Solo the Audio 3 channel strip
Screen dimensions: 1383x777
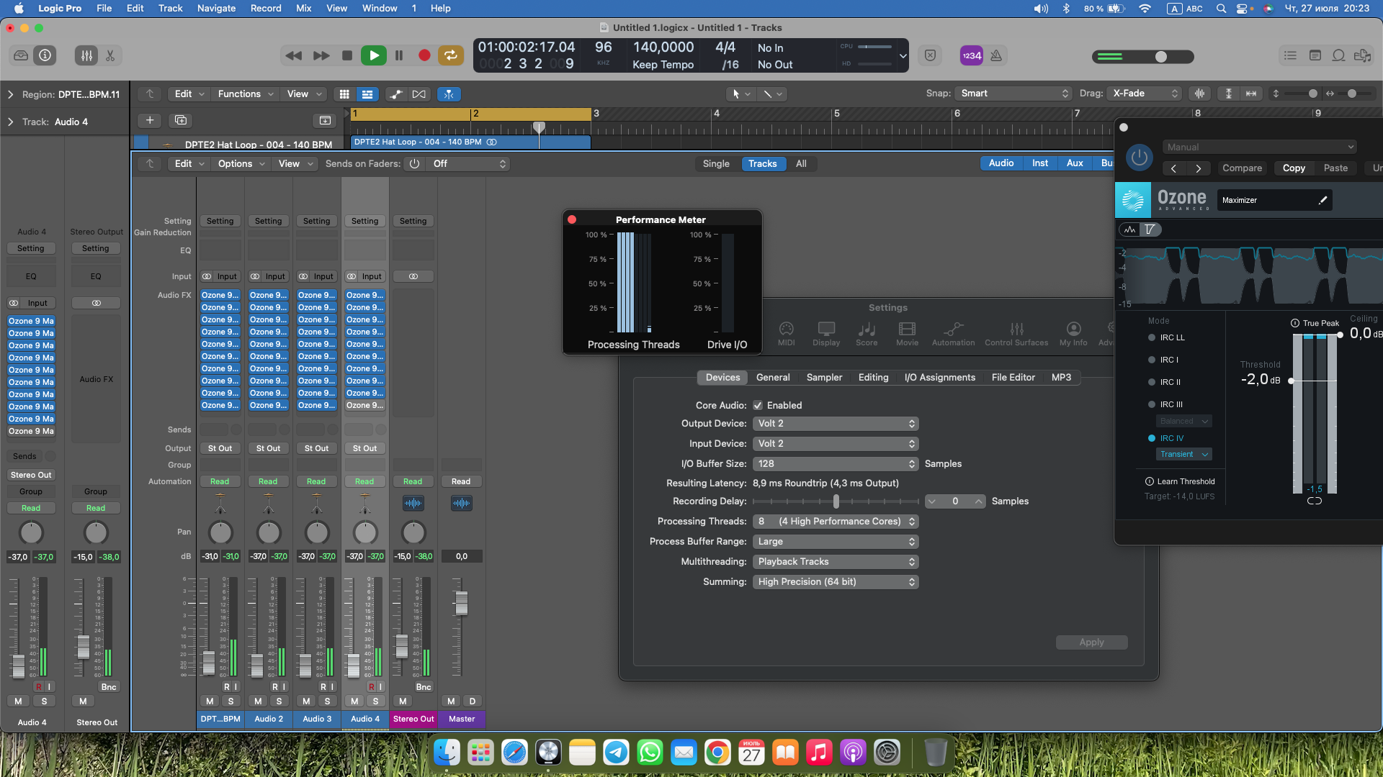(327, 701)
